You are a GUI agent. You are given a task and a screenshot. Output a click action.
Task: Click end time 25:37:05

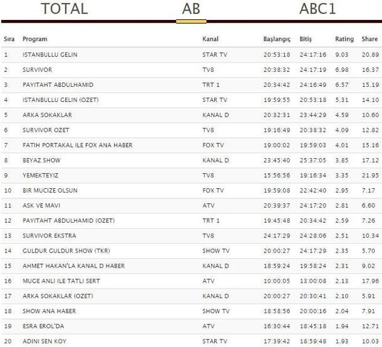click(313, 160)
